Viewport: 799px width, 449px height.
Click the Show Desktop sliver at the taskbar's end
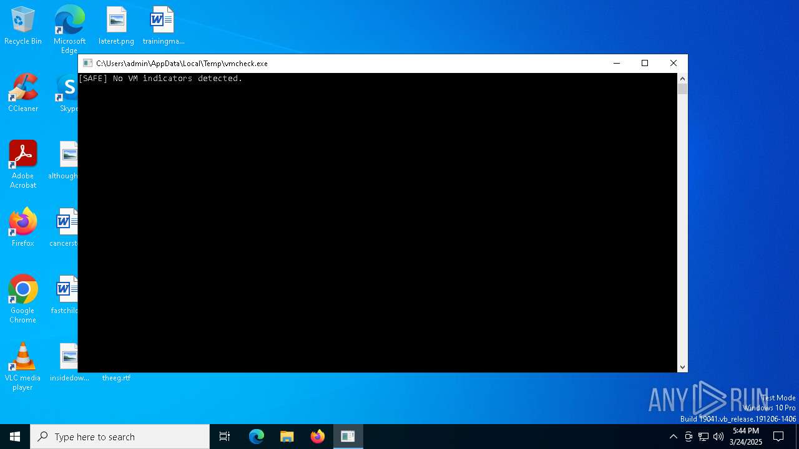[x=797, y=437]
